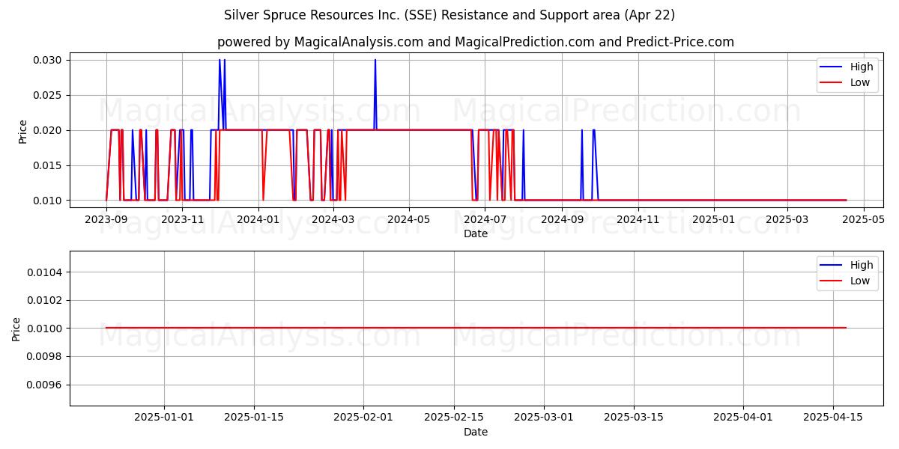Click the 2025-01-15 date tick label

coord(254,418)
